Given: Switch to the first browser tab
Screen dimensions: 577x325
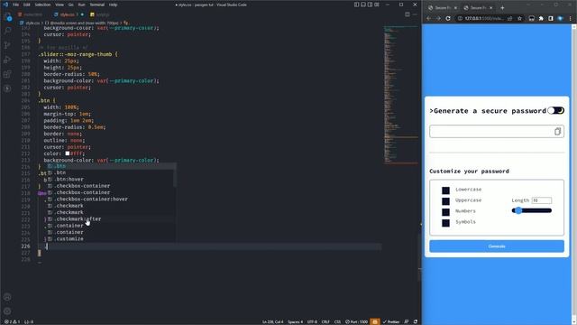Looking at the screenshot, I should click(442, 8).
